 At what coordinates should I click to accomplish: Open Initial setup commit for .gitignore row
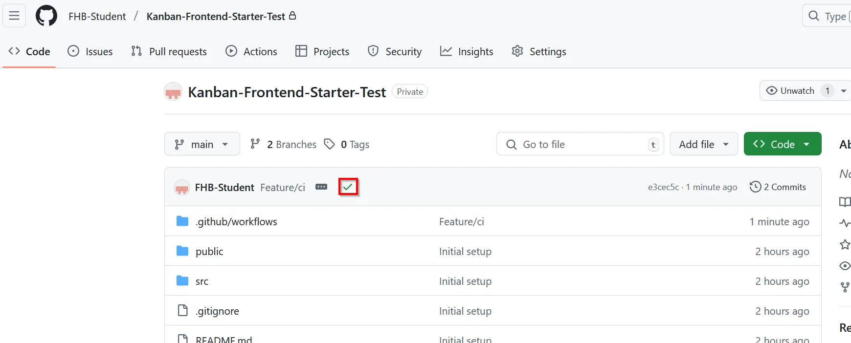click(x=465, y=311)
